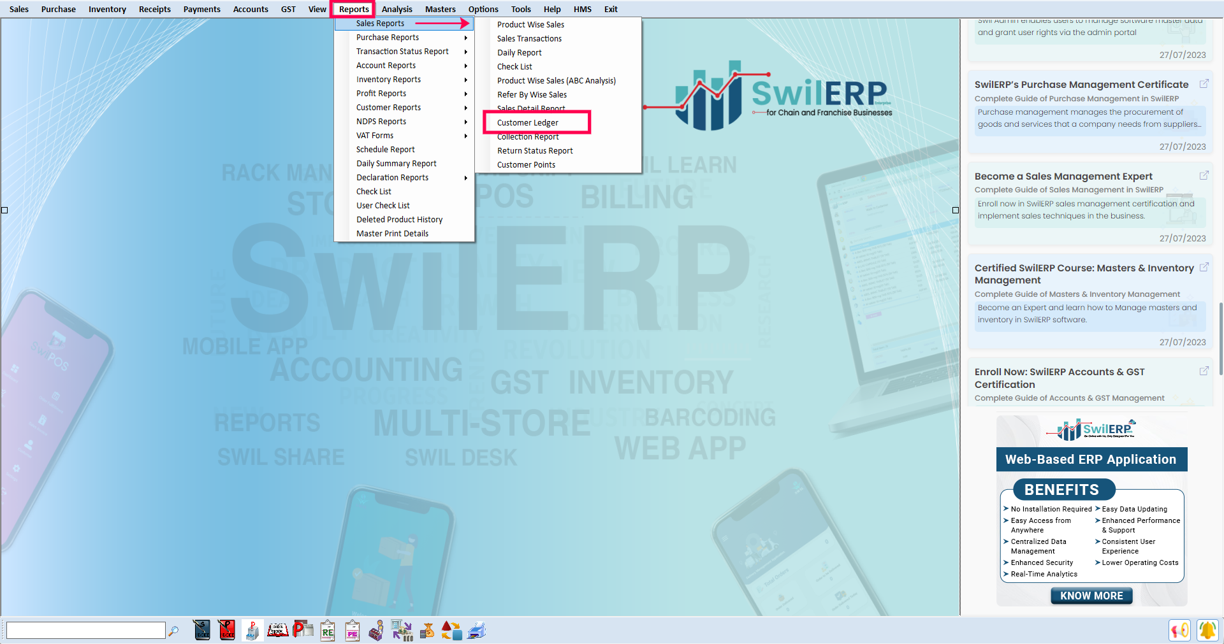Expand the Transaction Status Report submenu arrow

pyautogui.click(x=466, y=52)
